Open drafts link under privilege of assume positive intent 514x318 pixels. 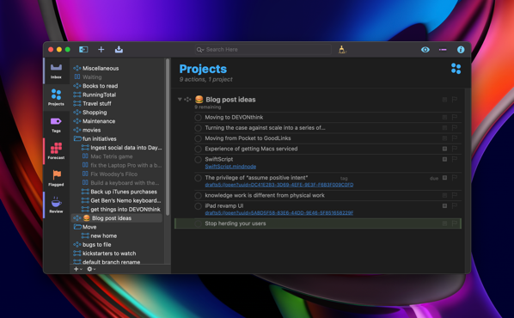(279, 185)
